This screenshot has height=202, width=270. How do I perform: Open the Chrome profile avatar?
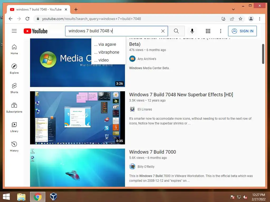coord(251,19)
